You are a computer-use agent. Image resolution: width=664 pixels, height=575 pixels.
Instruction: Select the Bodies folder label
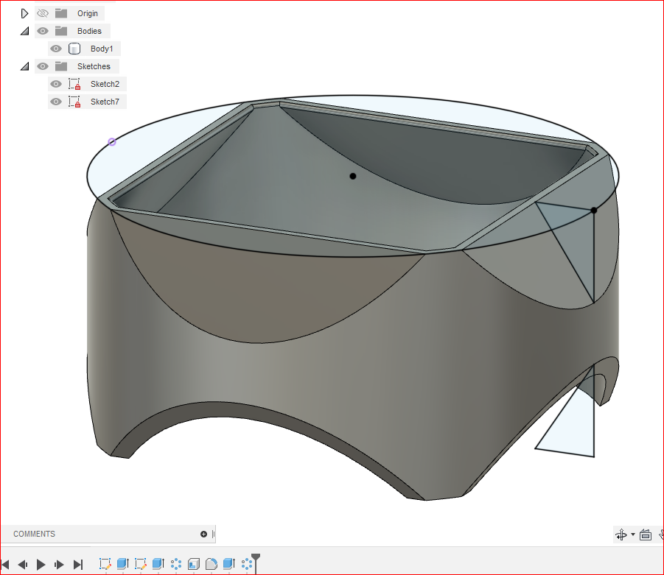coord(89,31)
